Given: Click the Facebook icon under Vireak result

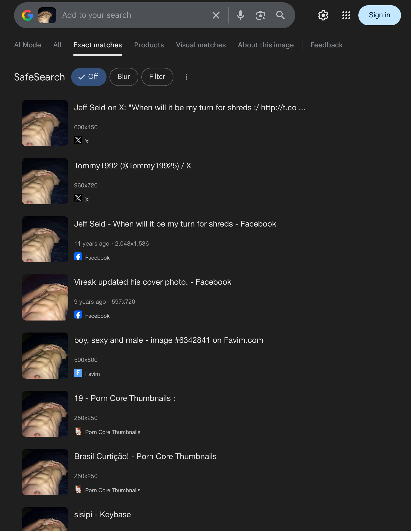Looking at the screenshot, I should [78, 315].
